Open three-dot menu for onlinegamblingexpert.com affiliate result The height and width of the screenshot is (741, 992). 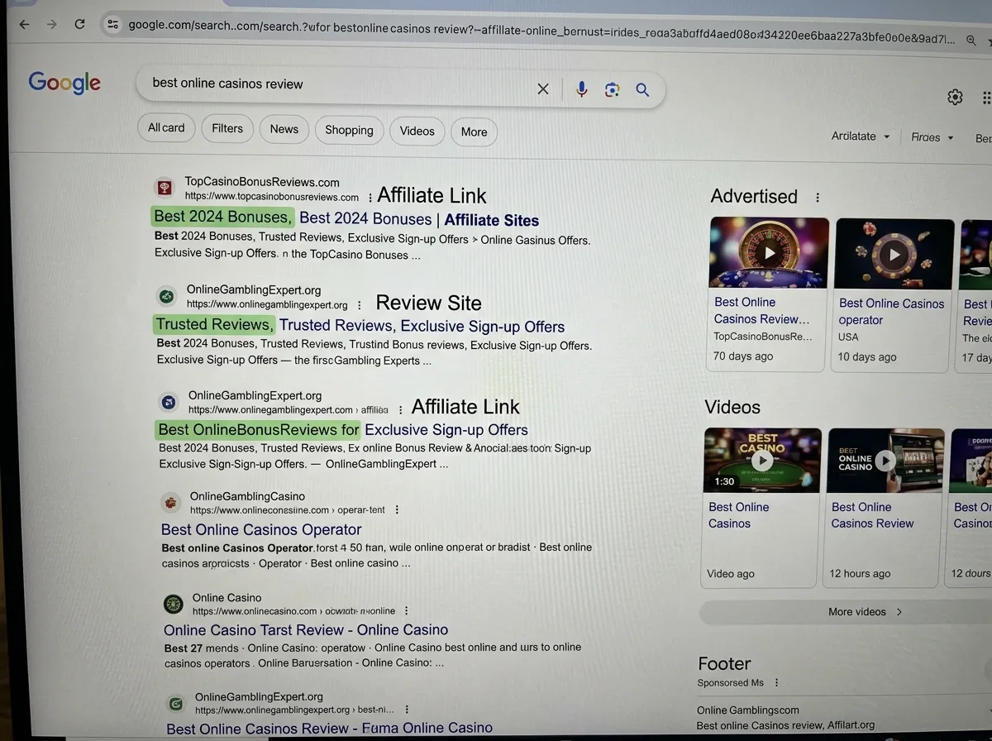[x=401, y=410]
